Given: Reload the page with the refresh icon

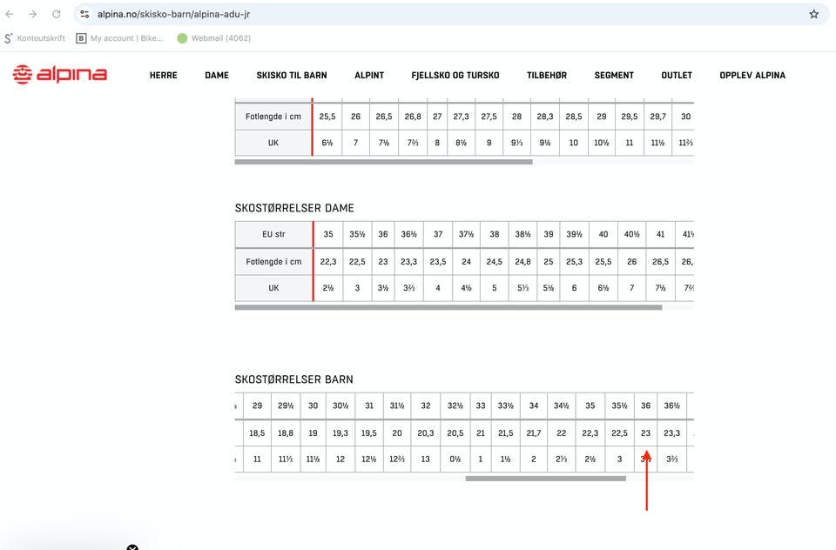Looking at the screenshot, I should click(56, 15).
